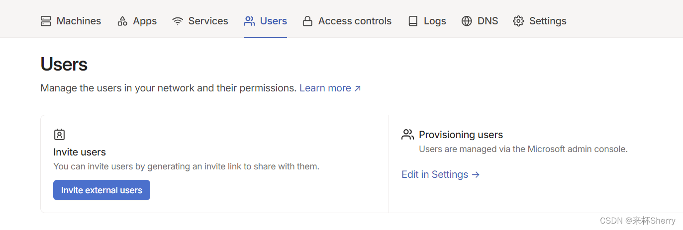Open the Learn more link
The width and height of the screenshot is (683, 230).
tap(330, 88)
